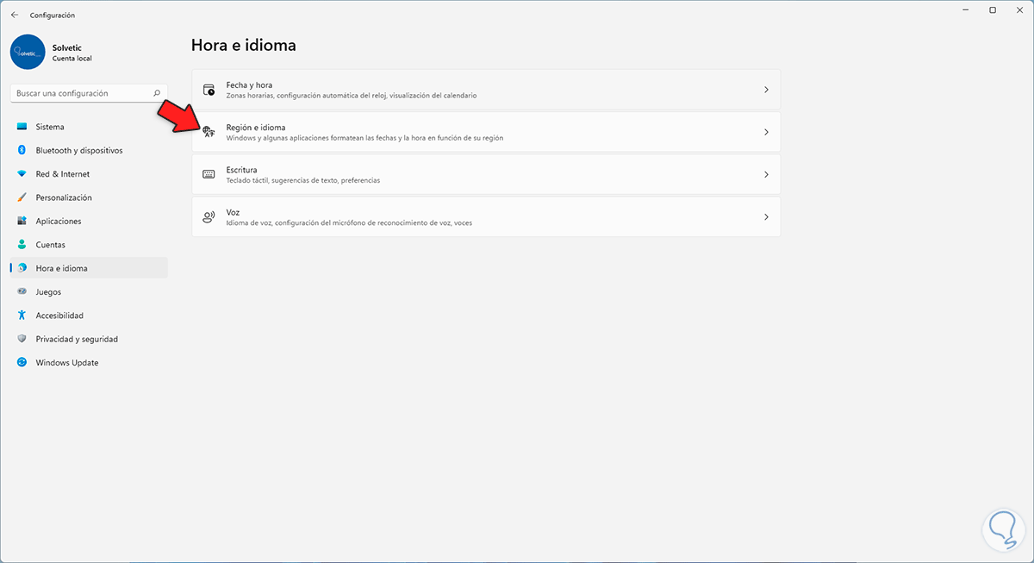Screen dimensions: 1034x563
Task: Click the Juegos controller icon
Action: click(22, 292)
